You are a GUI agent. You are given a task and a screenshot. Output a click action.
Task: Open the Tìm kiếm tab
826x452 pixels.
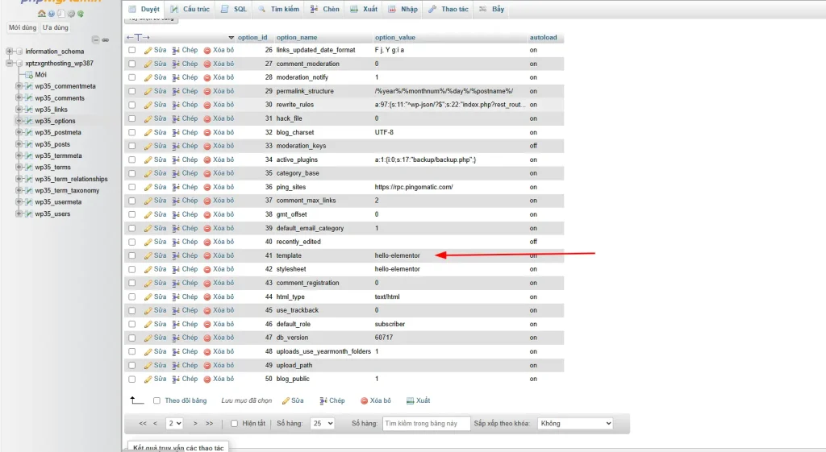(278, 10)
